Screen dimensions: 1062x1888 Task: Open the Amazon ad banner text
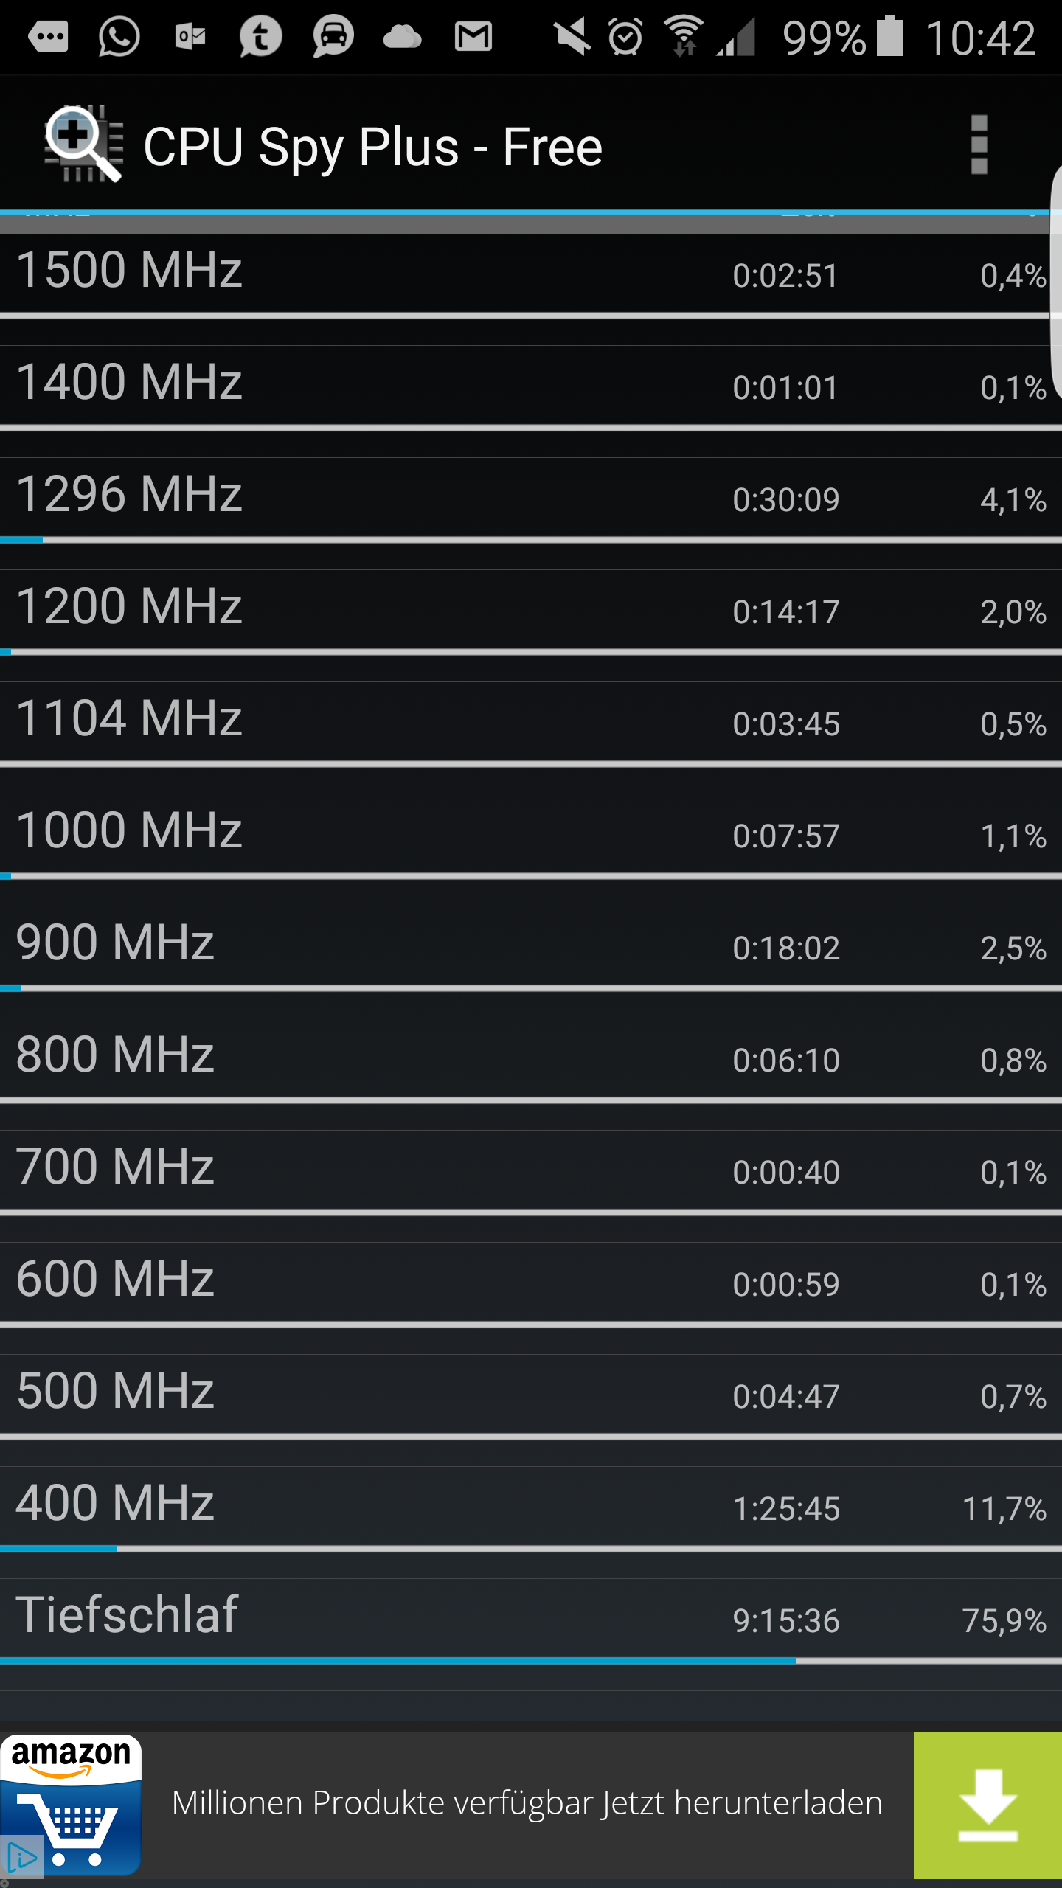coord(527,1803)
